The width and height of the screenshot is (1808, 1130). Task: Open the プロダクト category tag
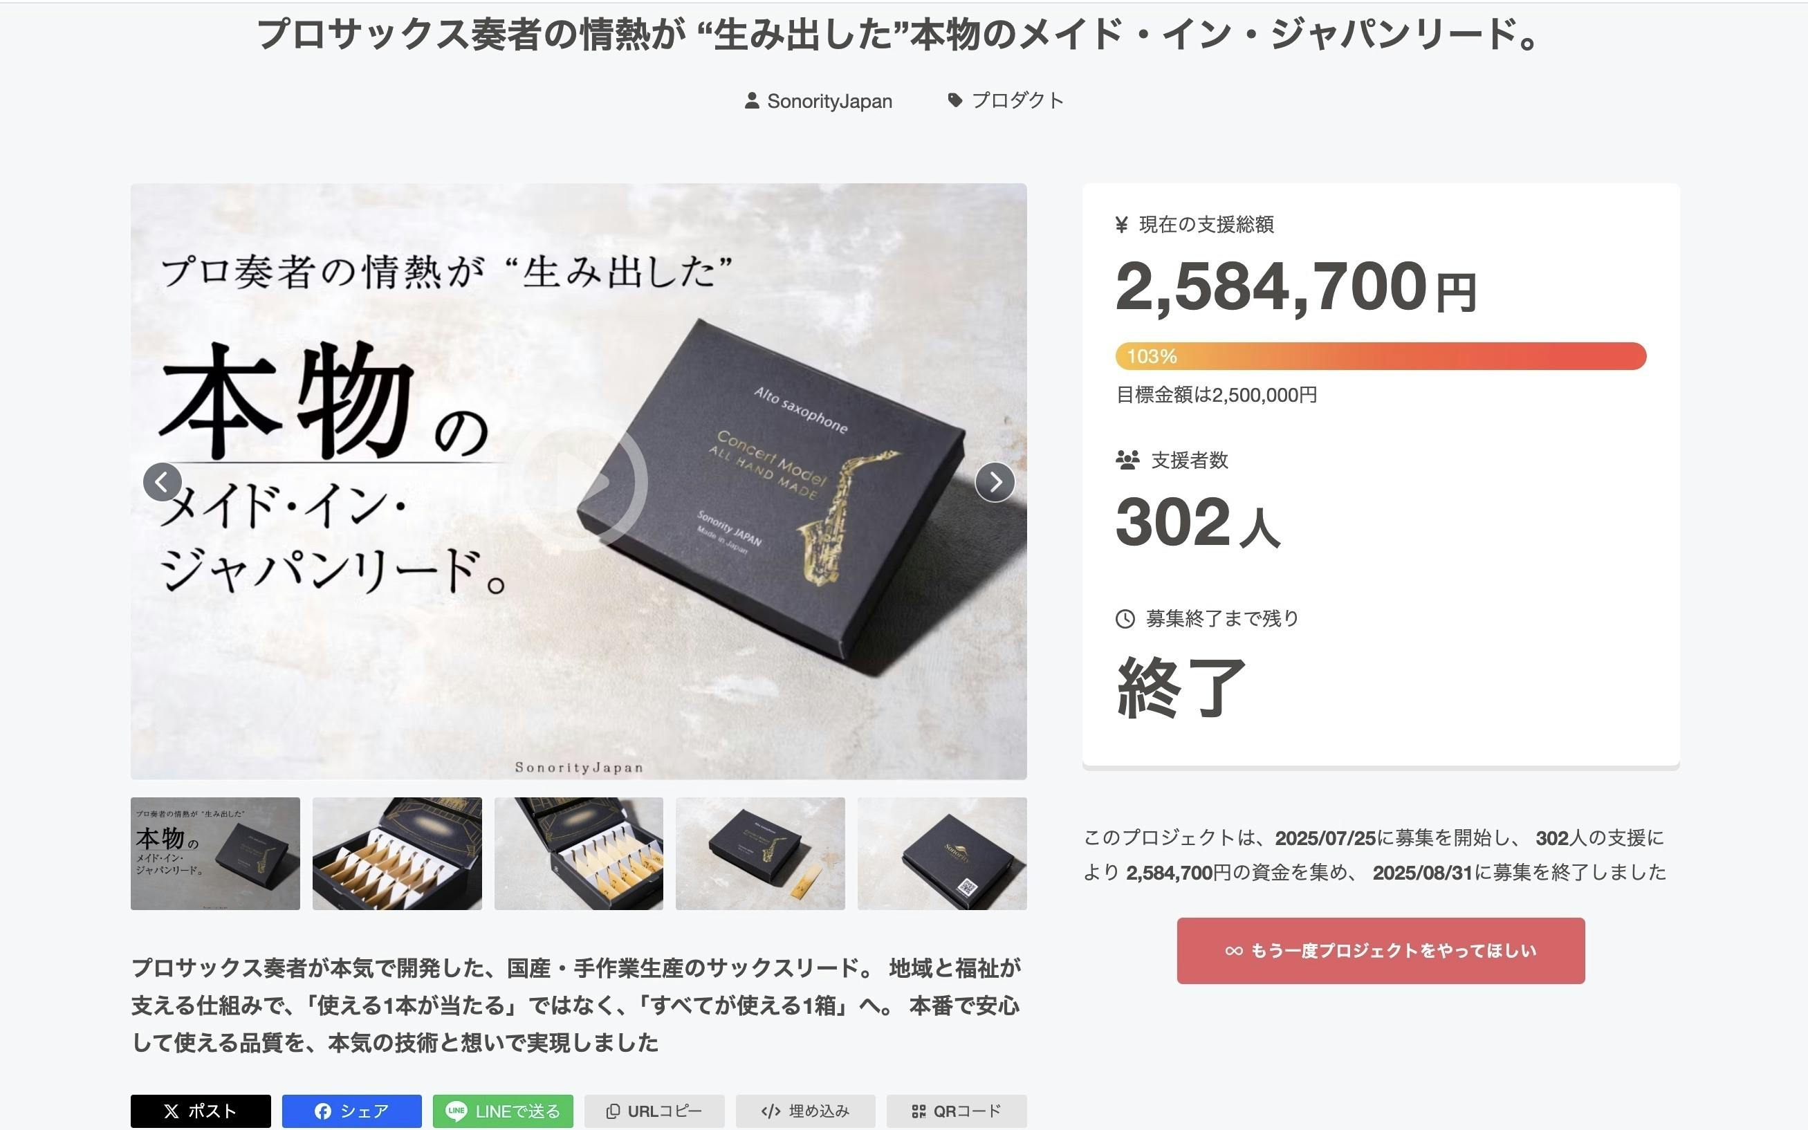[1005, 100]
